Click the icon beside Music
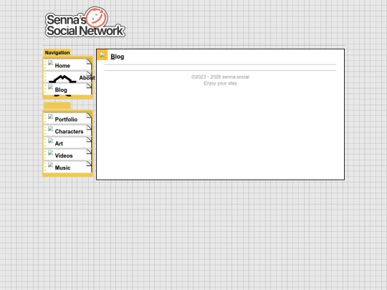 (50, 165)
